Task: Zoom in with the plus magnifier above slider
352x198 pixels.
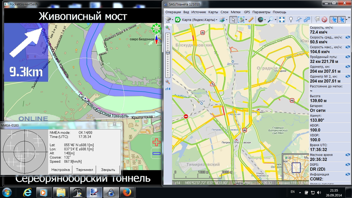Action: (167, 28)
